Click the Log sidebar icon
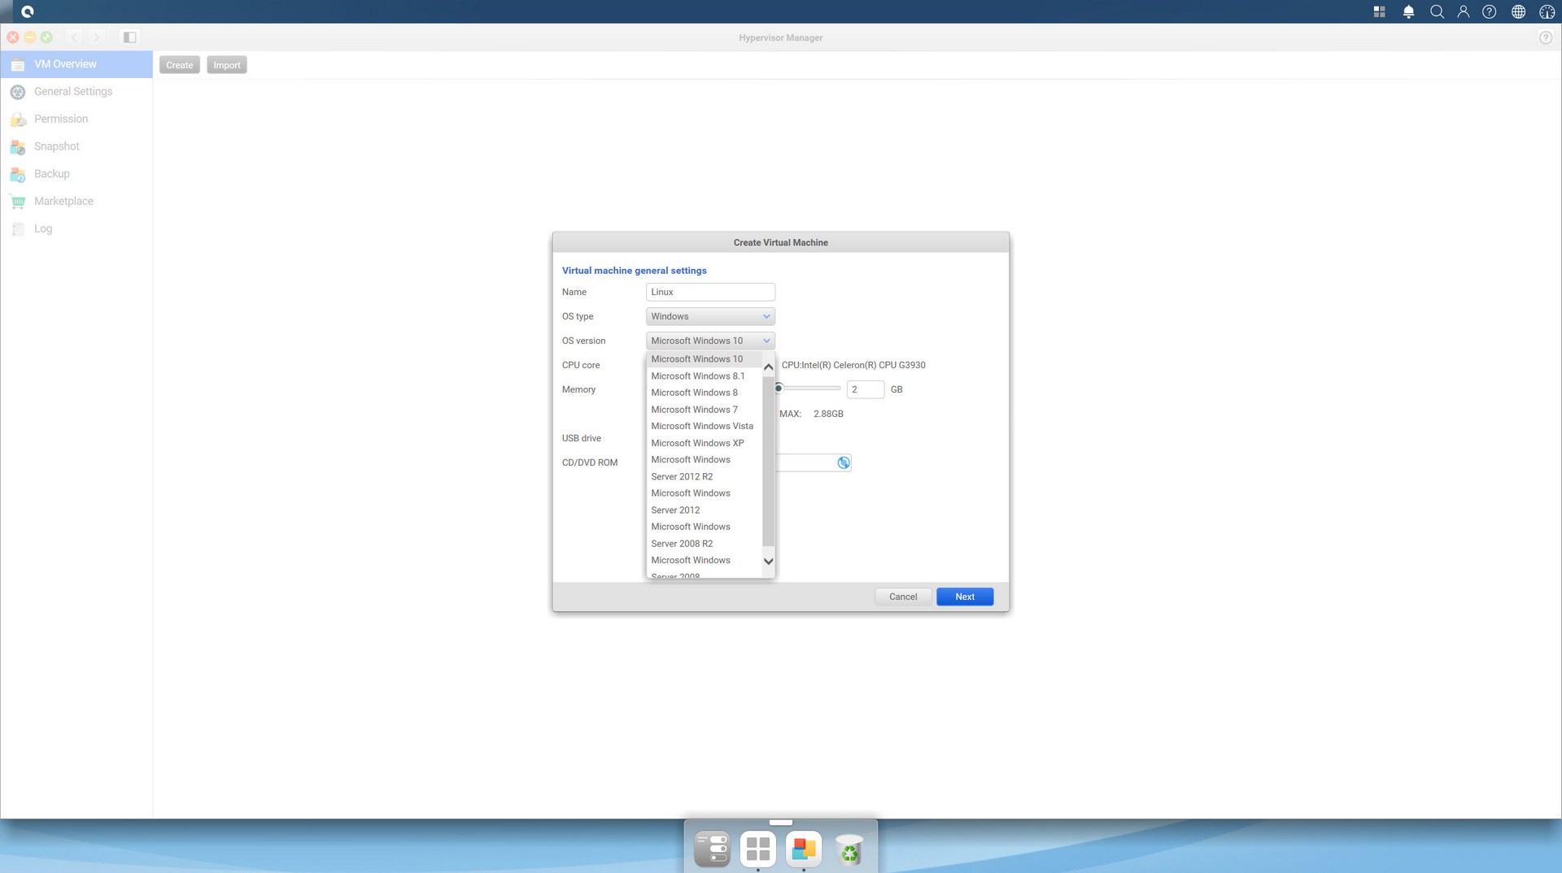Viewport: 1562px width, 873px height. pos(18,229)
